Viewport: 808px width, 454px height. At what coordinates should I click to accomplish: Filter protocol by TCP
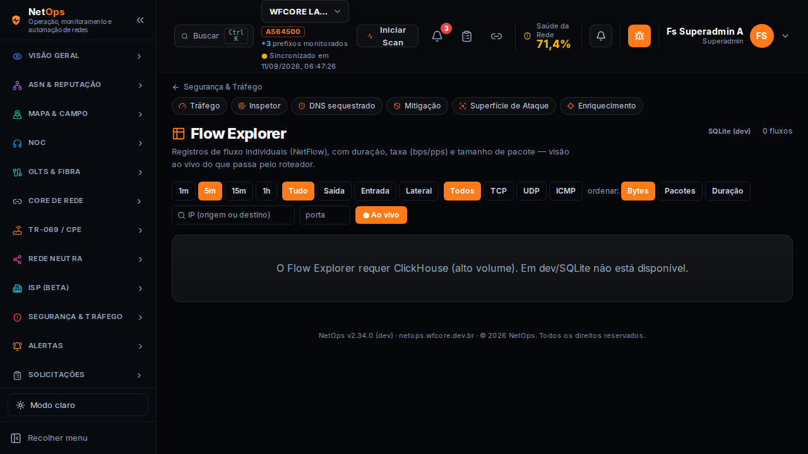499,191
